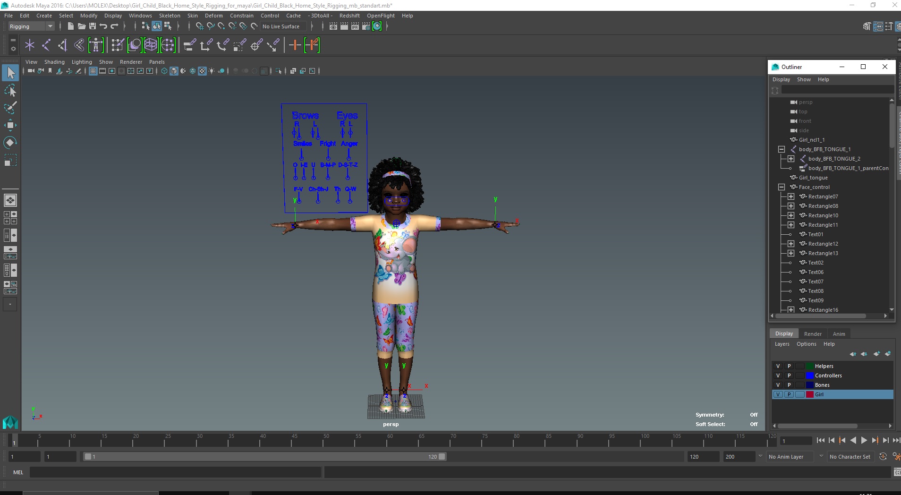Open the Render View icon in status line

coord(333,26)
